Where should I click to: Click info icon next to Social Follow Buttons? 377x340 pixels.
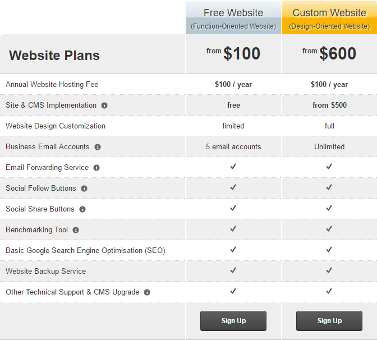tap(84, 189)
